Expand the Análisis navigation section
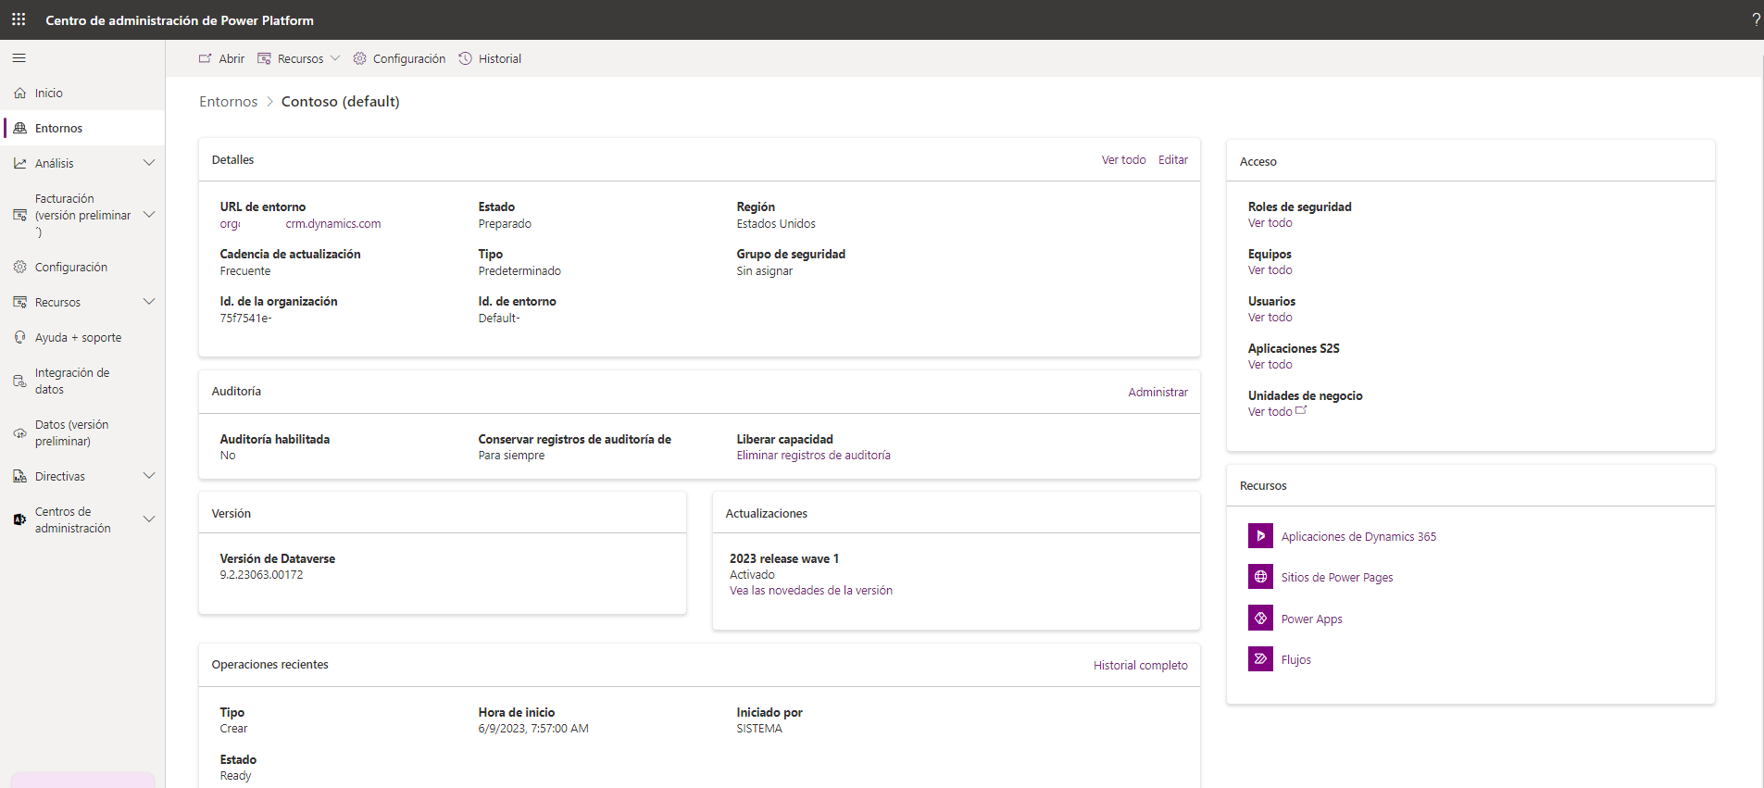Screen dimensions: 1764x788 click(x=149, y=163)
